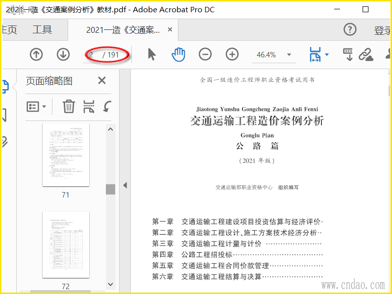This screenshot has height=294, width=392.
Task: Choose the Selection arrow tool
Action: 151,54
